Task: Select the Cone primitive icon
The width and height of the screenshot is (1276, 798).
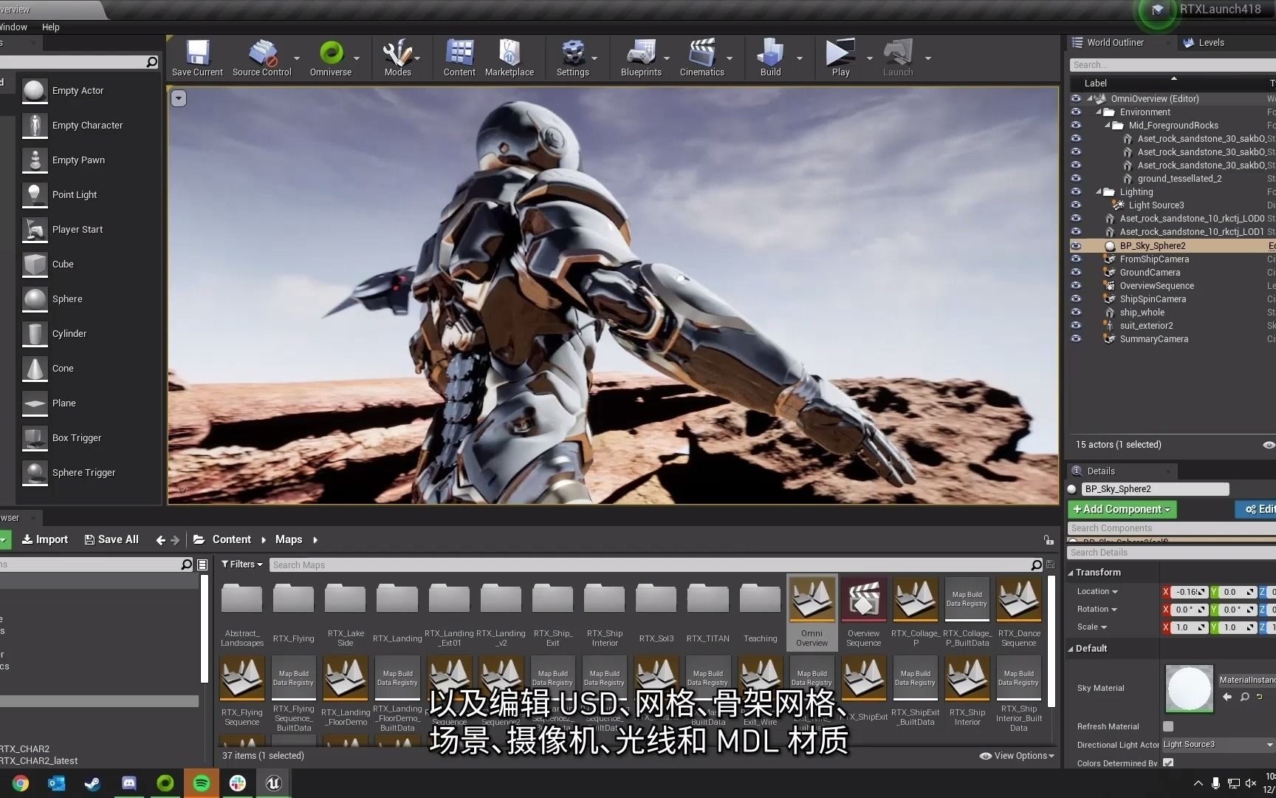Action: coord(34,369)
